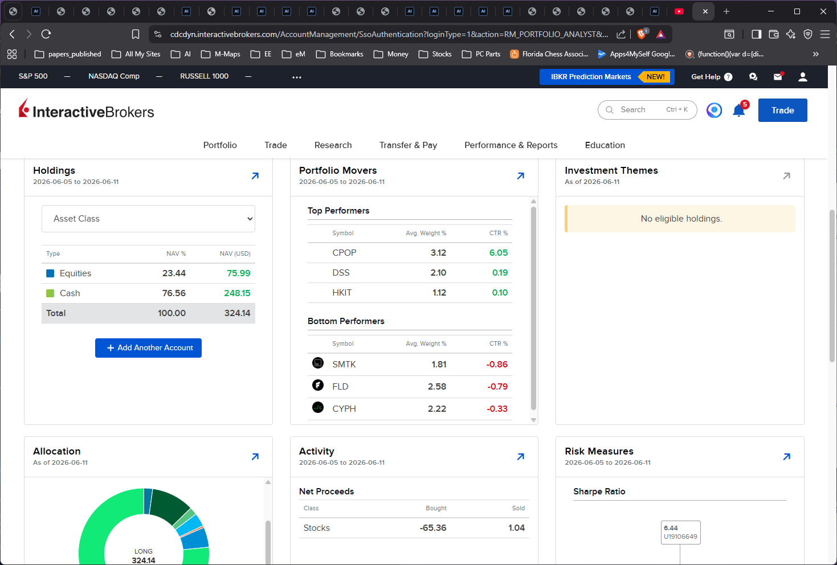This screenshot has width=837, height=565.
Task: Expand the ticker bar more options dots
Action: pyautogui.click(x=297, y=77)
